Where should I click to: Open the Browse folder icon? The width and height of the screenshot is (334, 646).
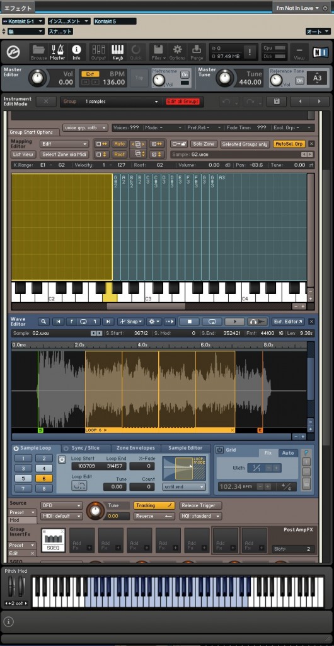tap(38, 52)
